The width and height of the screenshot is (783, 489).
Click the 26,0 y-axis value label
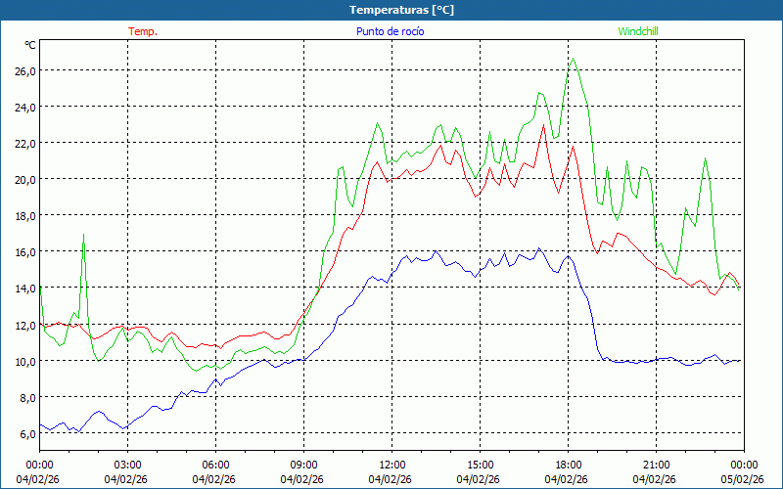[x=23, y=70]
